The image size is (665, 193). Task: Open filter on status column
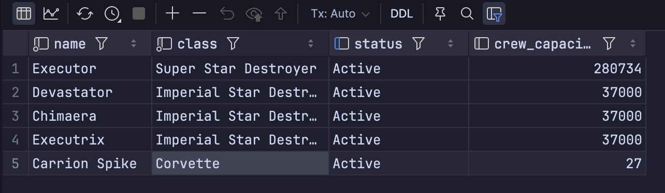point(418,44)
